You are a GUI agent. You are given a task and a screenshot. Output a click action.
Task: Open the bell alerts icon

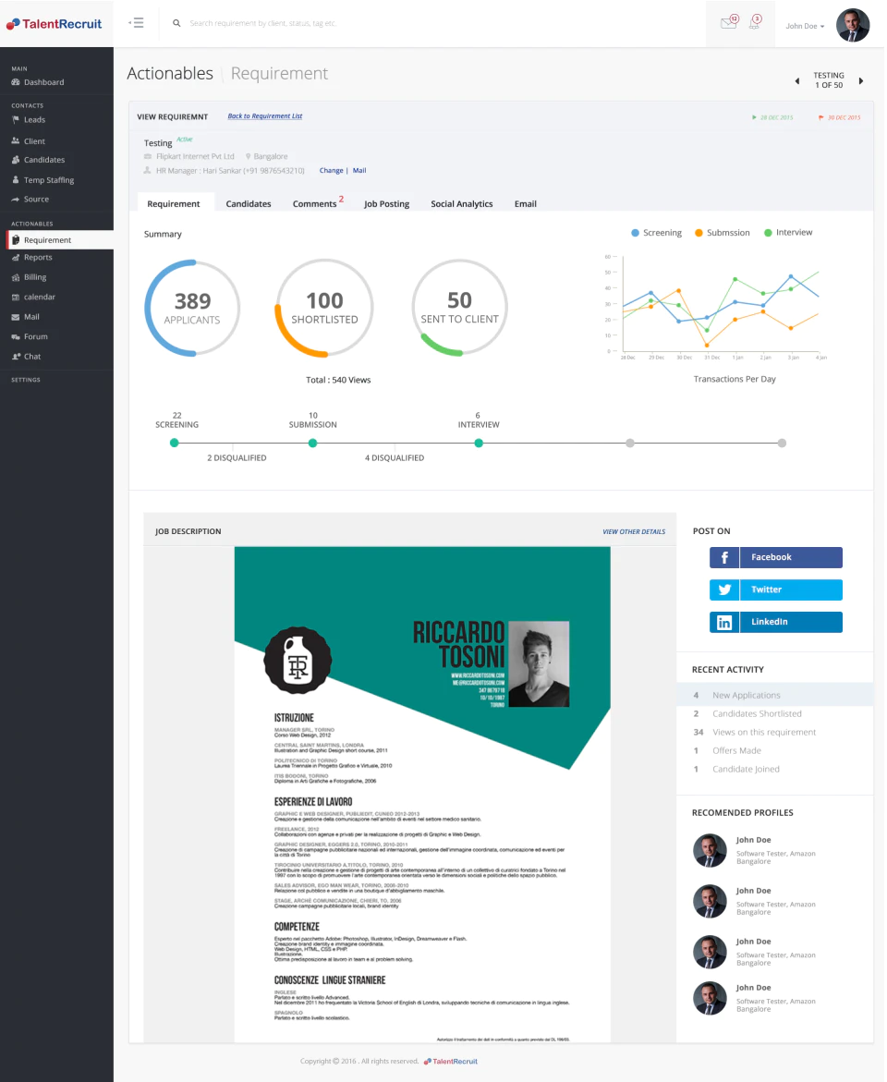[756, 21]
